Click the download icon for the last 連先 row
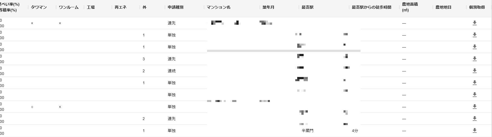Image resolution: width=492 pixels, height=137 pixels. 474,119
